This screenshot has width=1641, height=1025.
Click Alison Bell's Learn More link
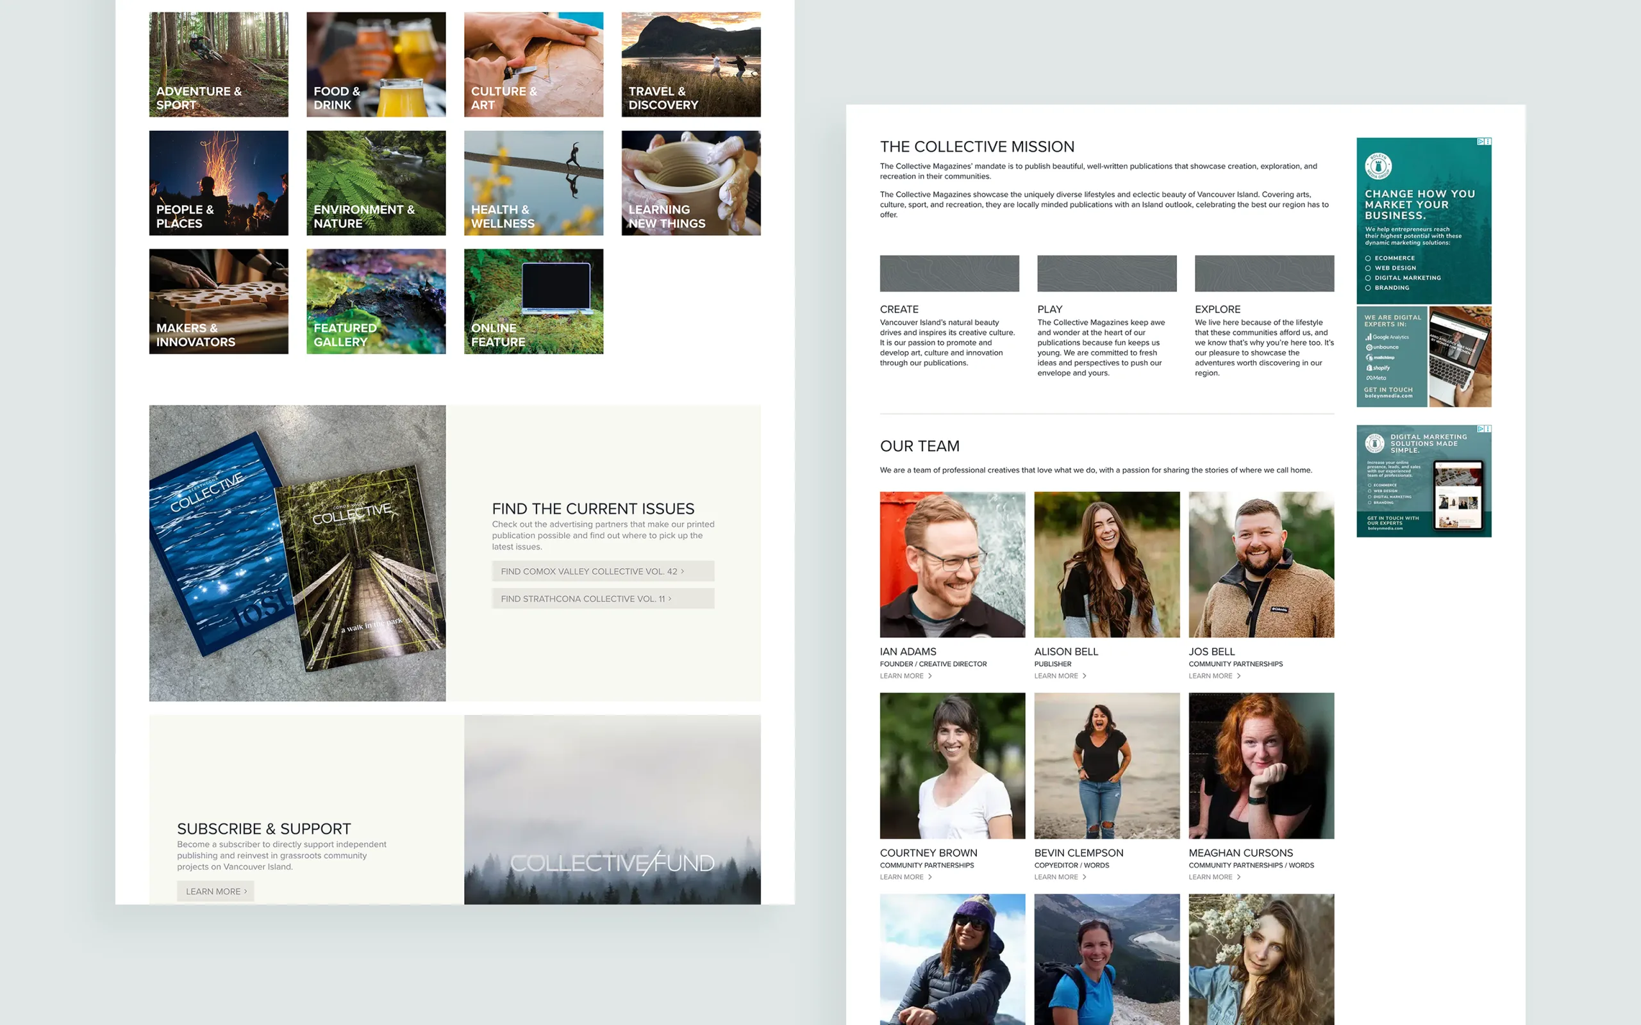tap(1056, 676)
